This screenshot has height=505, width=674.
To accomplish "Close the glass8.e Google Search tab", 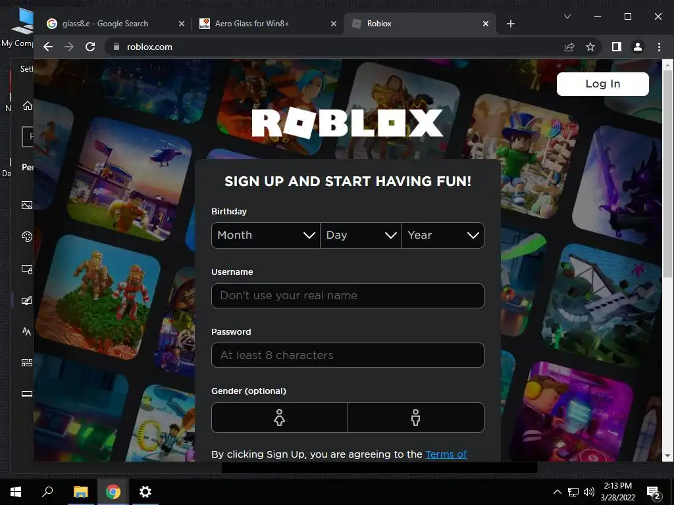I will 182,24.
